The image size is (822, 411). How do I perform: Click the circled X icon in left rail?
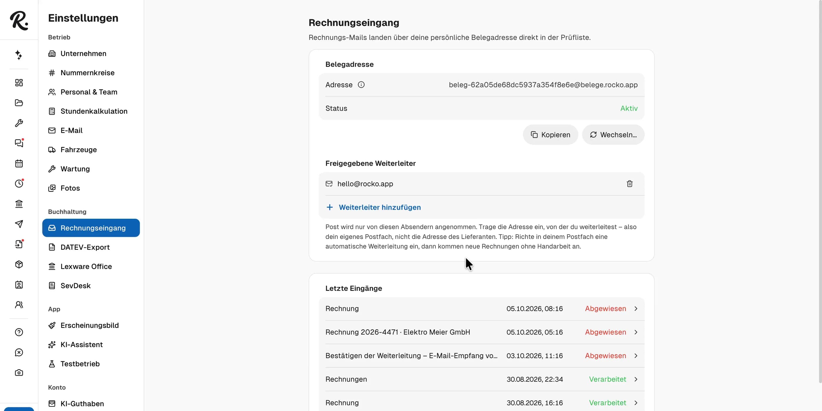click(x=19, y=352)
